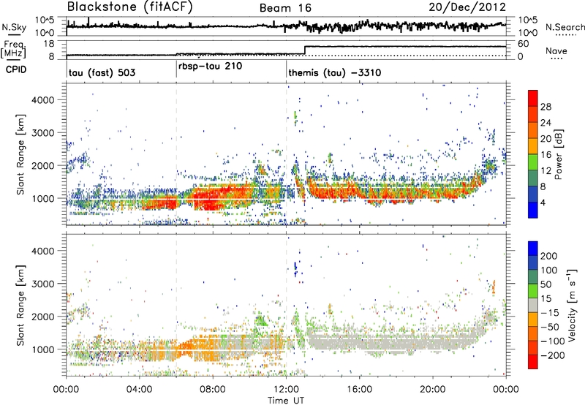Pick the light green segment of Power colorbar
This screenshot has width=585, height=405.
pyautogui.click(x=533, y=162)
